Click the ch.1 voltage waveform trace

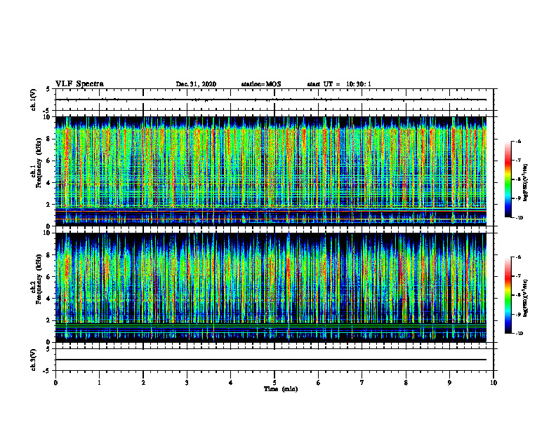point(270,100)
